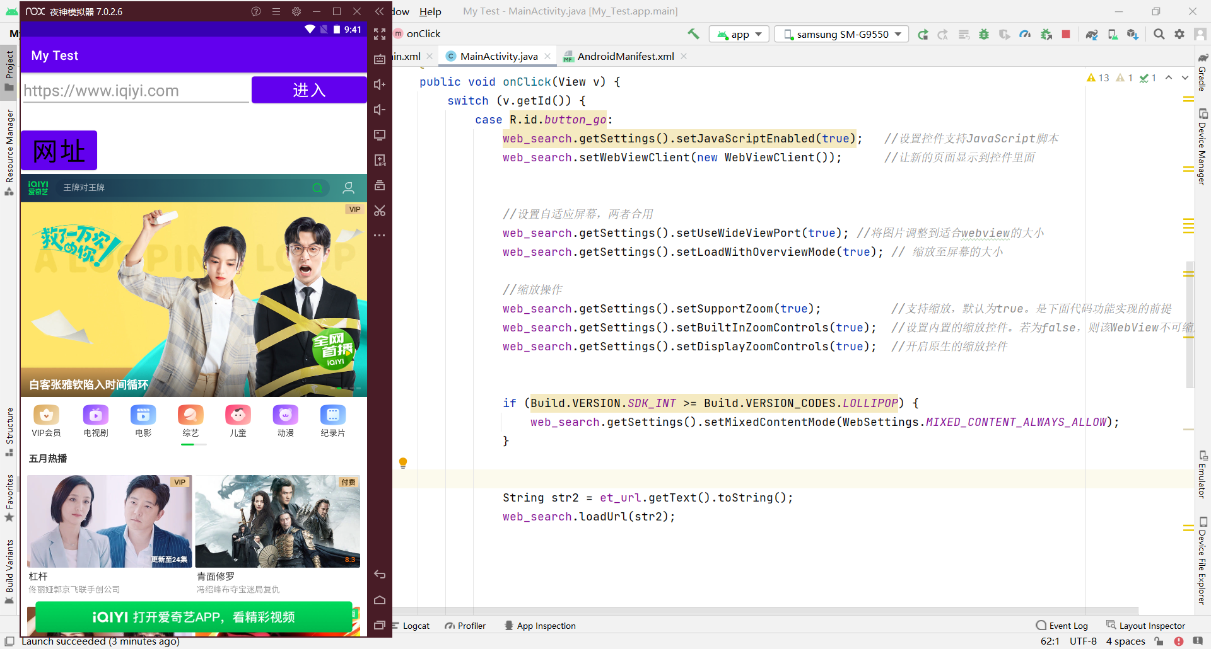Open samsung SM-G9550 device dropdown

pyautogui.click(x=842, y=34)
